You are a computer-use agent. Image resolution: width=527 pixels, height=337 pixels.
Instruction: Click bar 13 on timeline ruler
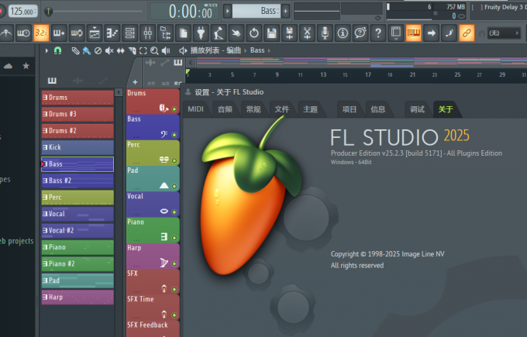pos(323,74)
